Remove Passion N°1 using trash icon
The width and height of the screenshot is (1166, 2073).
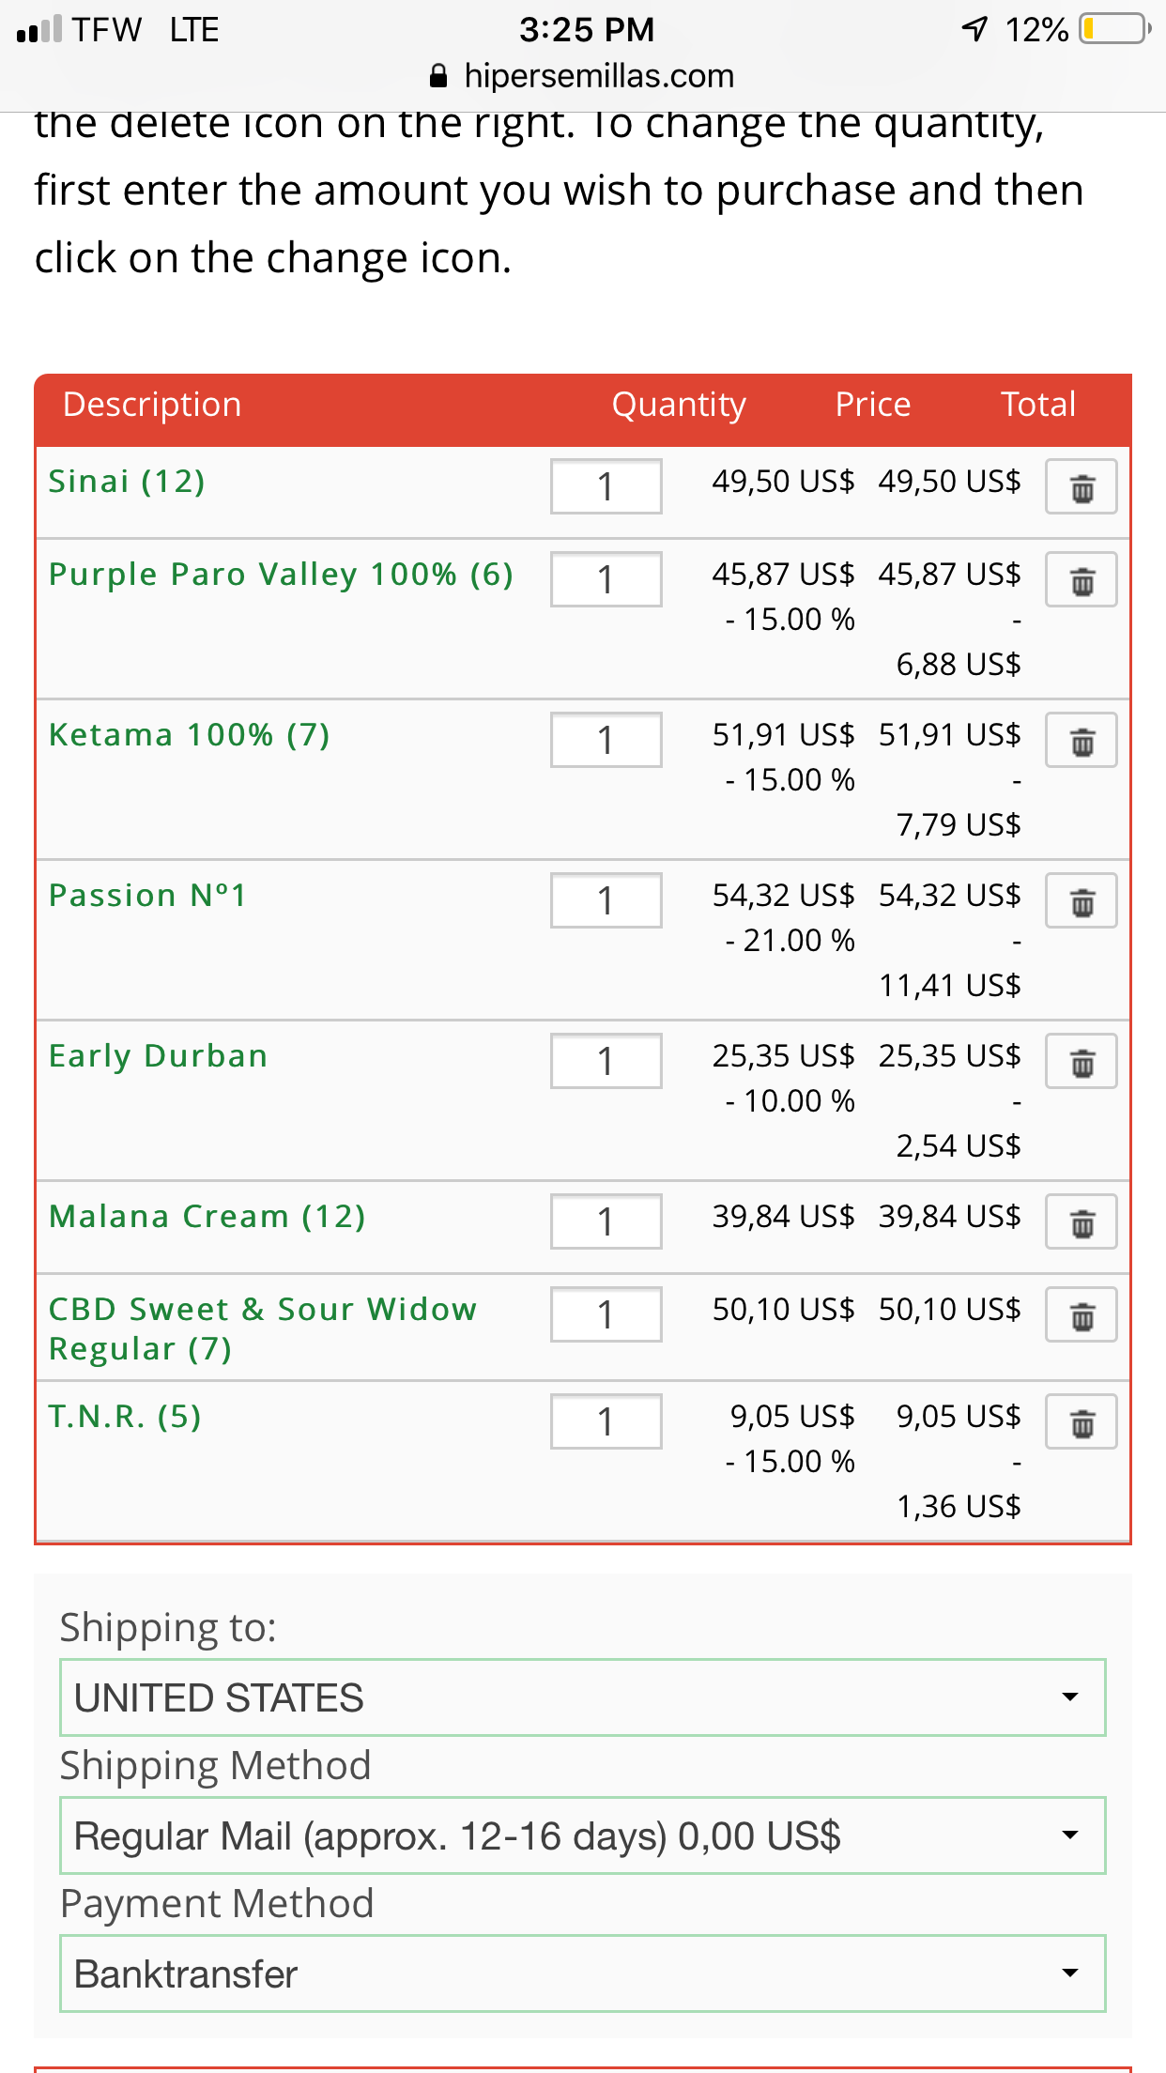tap(1081, 900)
